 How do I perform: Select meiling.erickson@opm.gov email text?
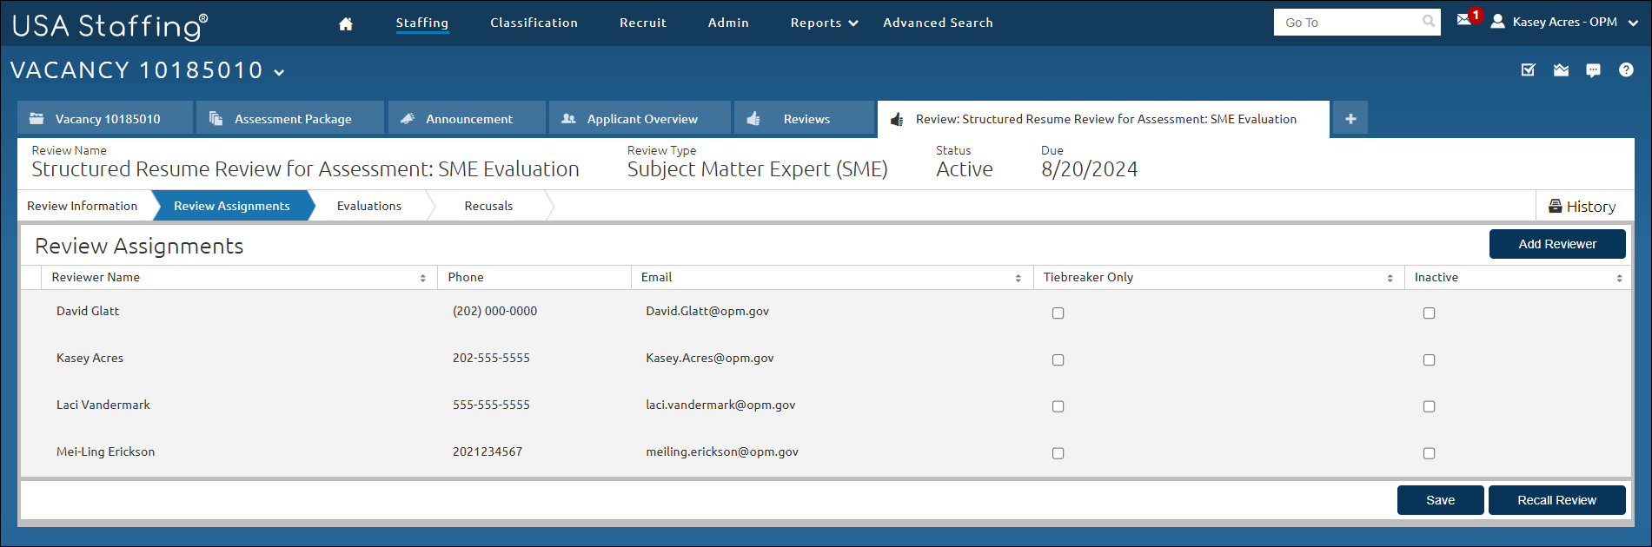coord(722,451)
